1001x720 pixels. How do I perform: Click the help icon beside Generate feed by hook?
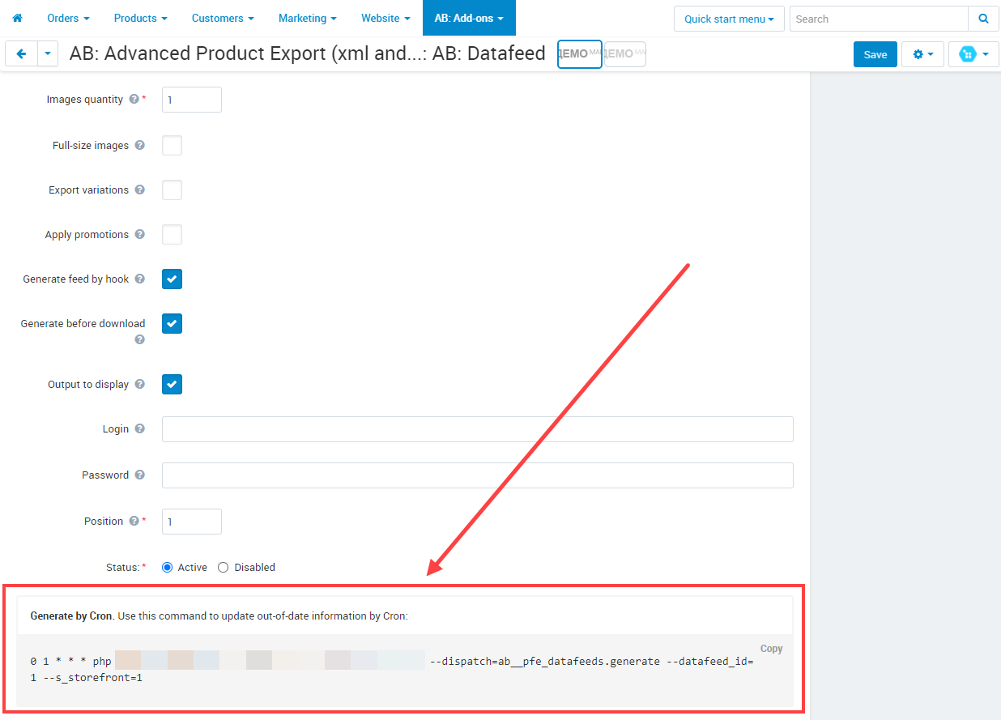tap(139, 279)
